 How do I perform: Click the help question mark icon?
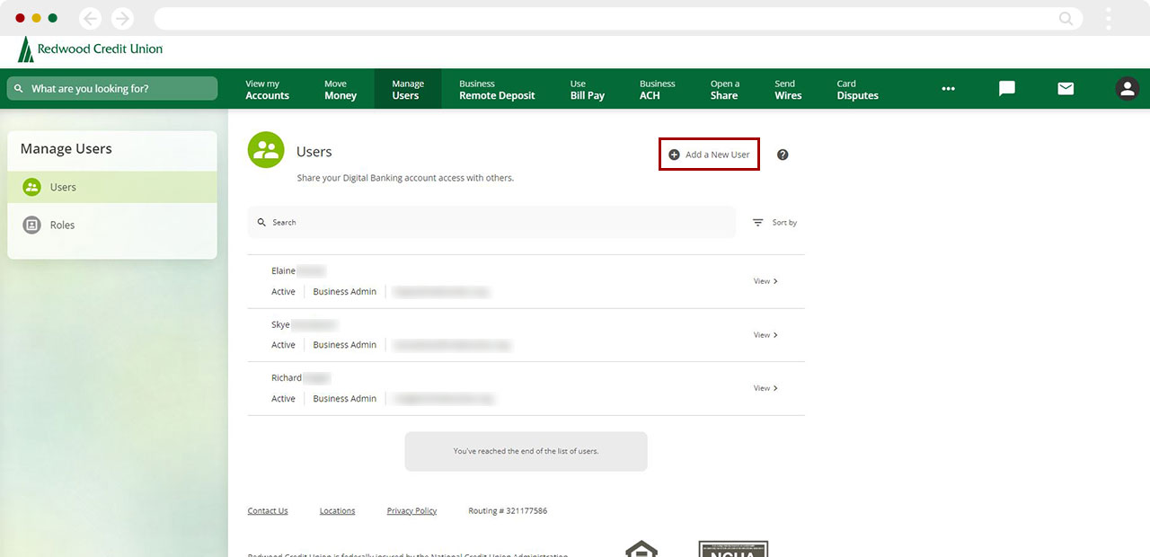pyautogui.click(x=783, y=155)
